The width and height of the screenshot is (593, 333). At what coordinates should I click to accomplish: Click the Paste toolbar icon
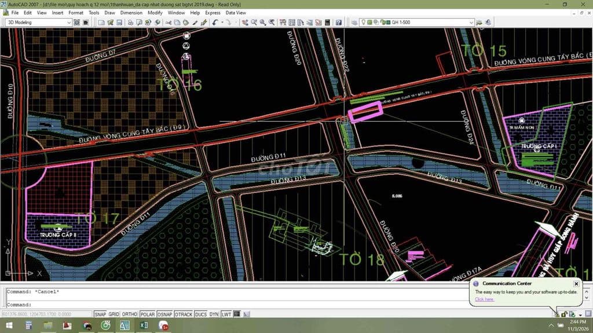pos(186,23)
